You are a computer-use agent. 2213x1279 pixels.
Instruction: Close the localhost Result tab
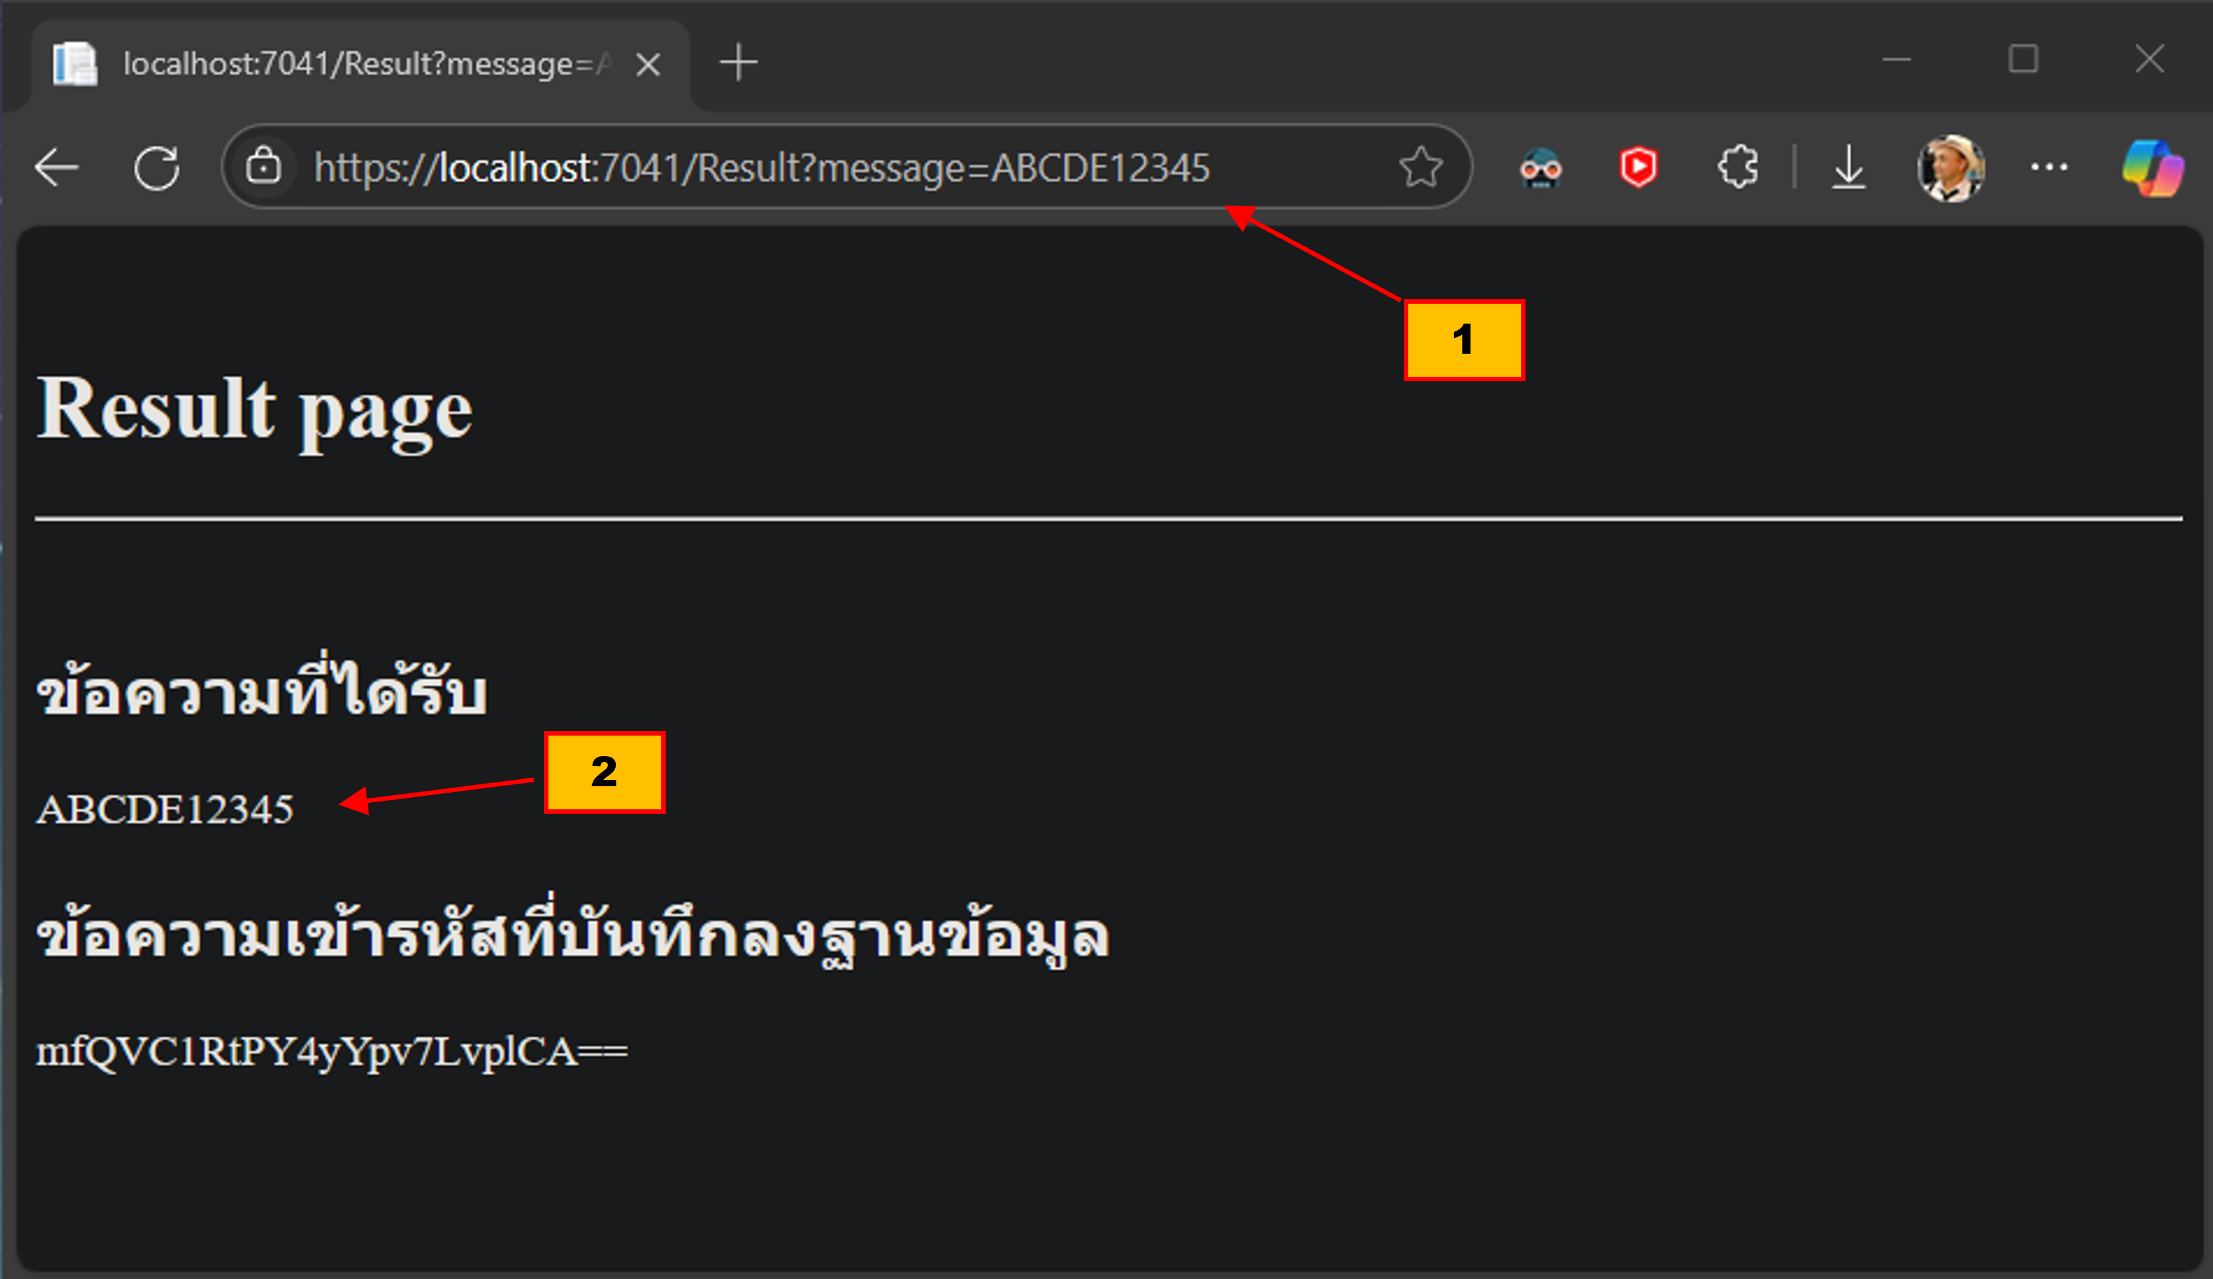[647, 62]
